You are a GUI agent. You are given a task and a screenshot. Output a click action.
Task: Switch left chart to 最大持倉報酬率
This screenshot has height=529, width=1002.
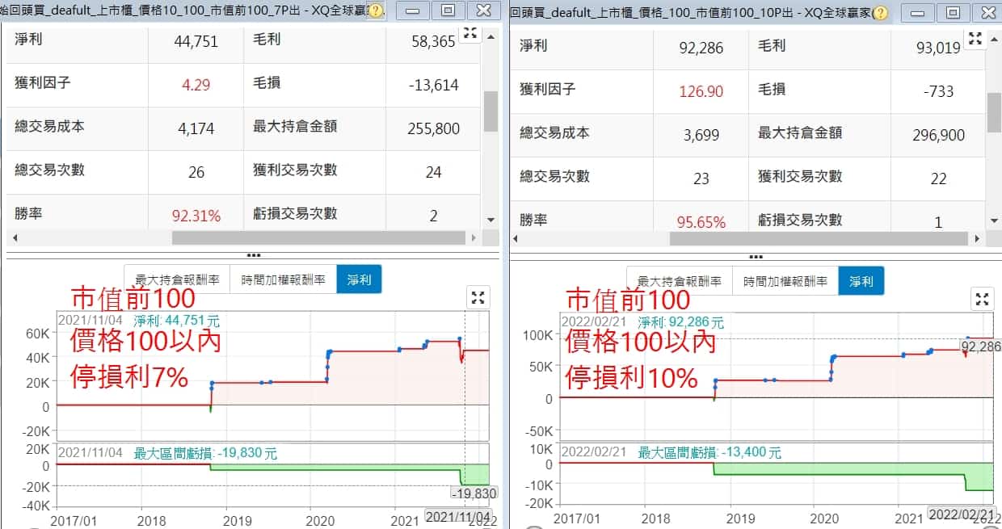pos(177,279)
